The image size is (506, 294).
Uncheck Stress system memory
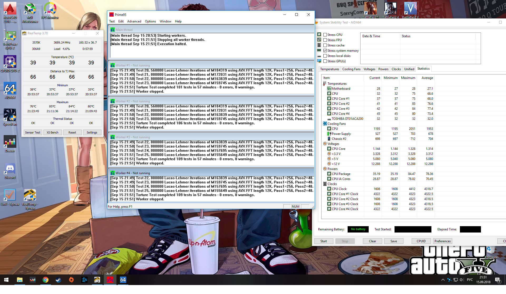tap(325, 51)
